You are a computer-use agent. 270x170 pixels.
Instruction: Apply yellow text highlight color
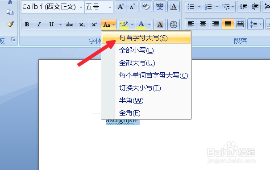coord(124,25)
